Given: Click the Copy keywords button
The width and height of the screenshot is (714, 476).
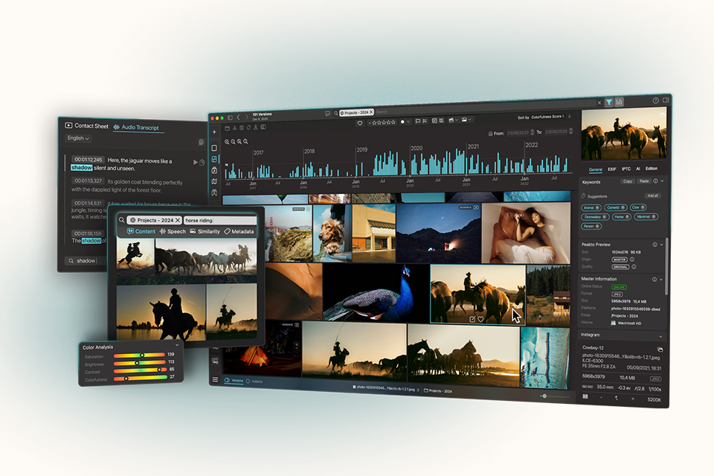Looking at the screenshot, I should tap(628, 181).
